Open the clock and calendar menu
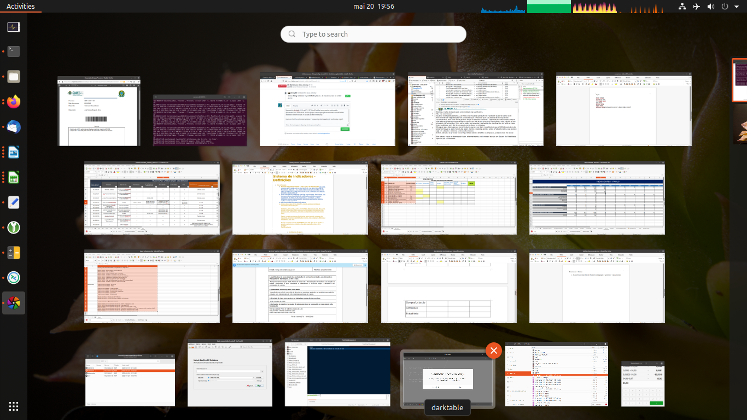 click(x=373, y=7)
